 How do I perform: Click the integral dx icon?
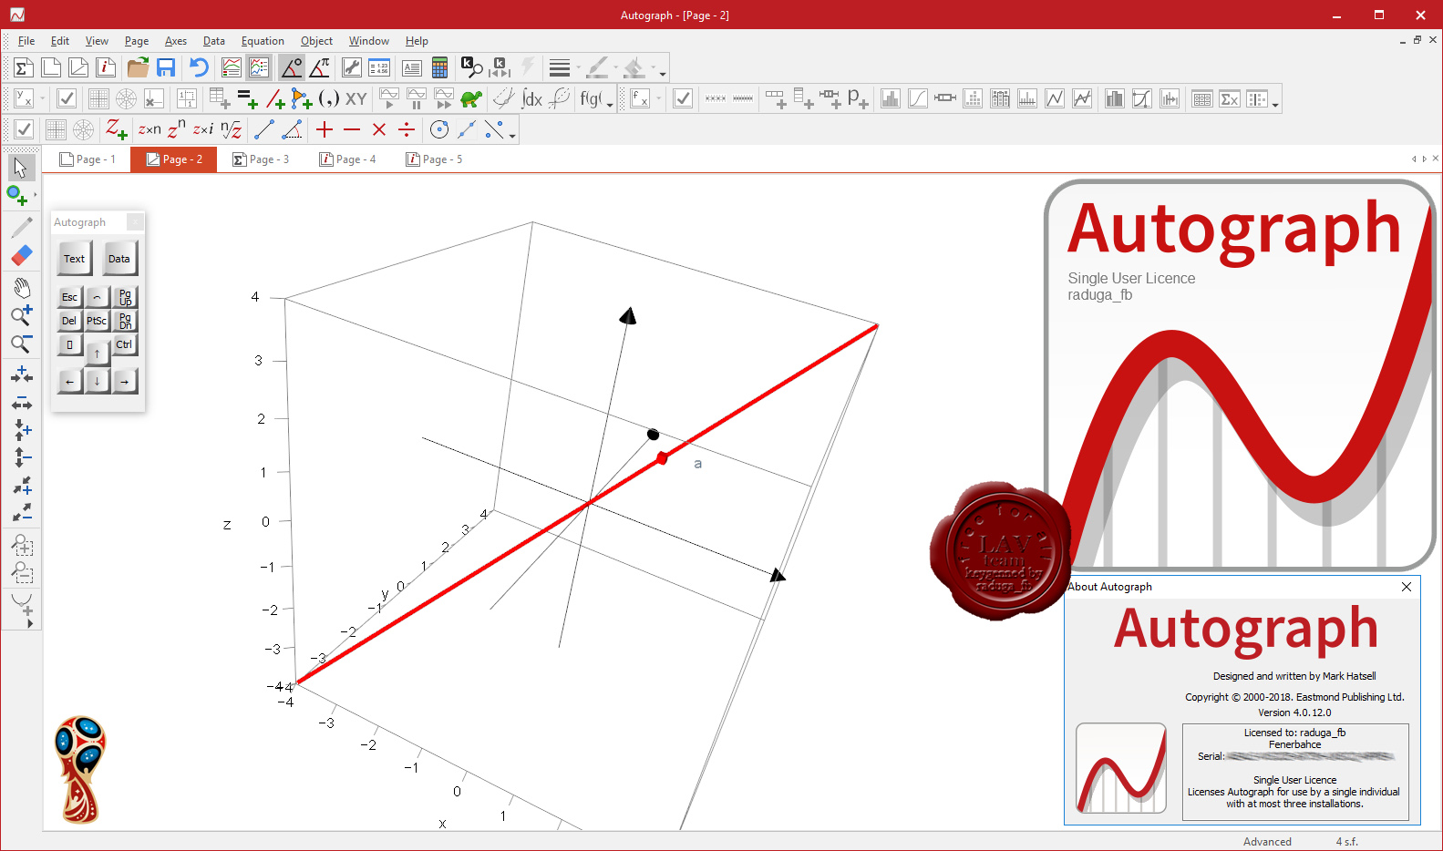[531, 98]
